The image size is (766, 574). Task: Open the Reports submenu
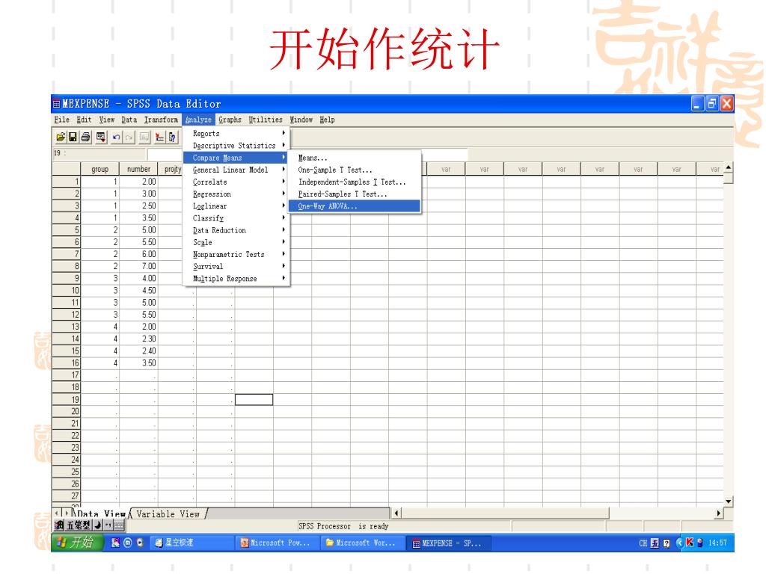pos(236,133)
